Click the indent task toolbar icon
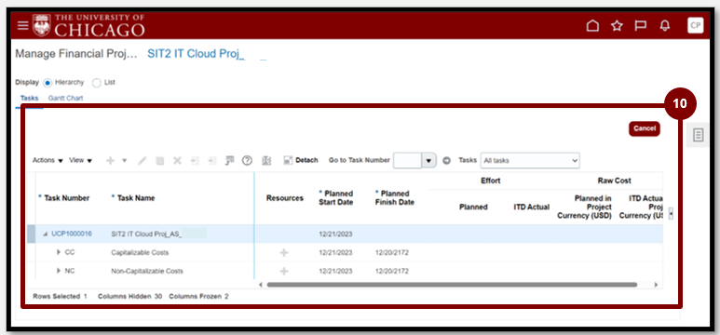The image size is (720, 335). pyautogui.click(x=212, y=161)
